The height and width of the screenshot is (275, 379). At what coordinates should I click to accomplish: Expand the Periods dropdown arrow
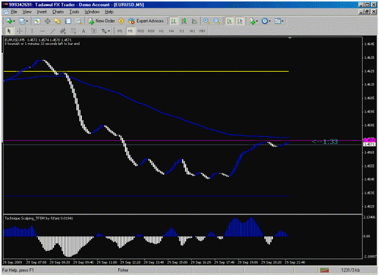(x=269, y=21)
